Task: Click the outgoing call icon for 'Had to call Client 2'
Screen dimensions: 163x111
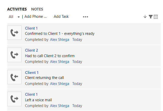Action: [15, 55]
